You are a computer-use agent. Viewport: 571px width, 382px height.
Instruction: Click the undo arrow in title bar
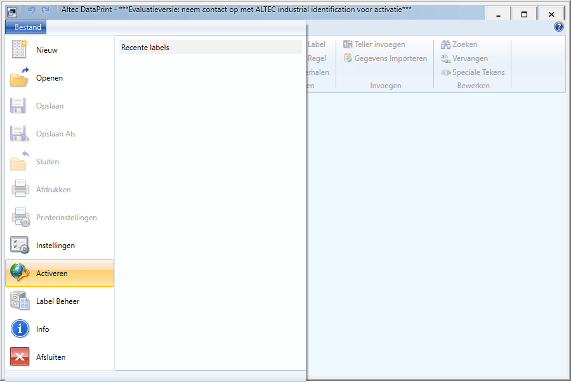pyautogui.click(x=31, y=10)
